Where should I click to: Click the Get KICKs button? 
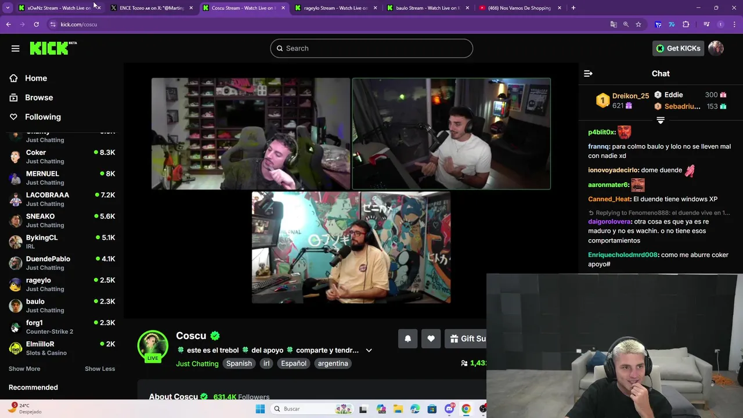678,48
